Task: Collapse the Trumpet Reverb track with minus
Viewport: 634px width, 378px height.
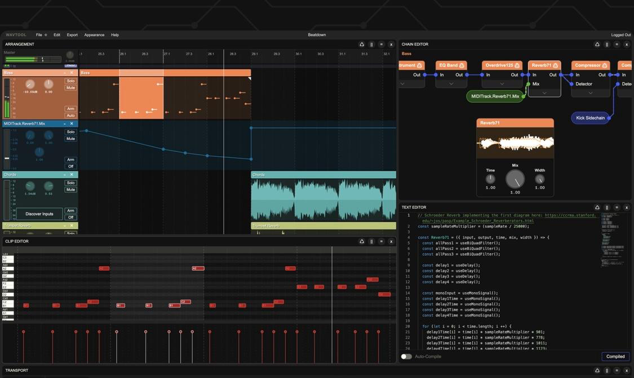Action: coord(65,226)
